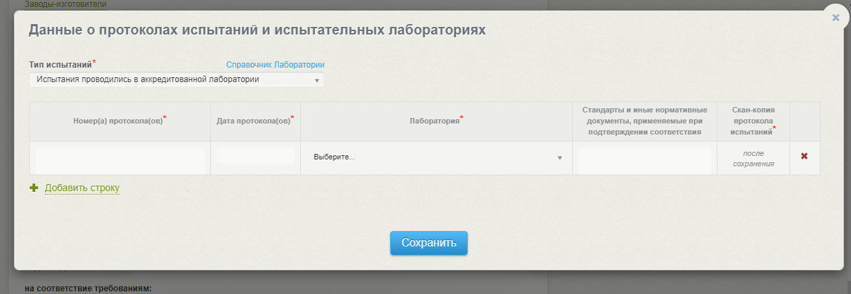Click the Стандарты и иные нормативные документы header
The width and height of the screenshot is (851, 294).
644,121
